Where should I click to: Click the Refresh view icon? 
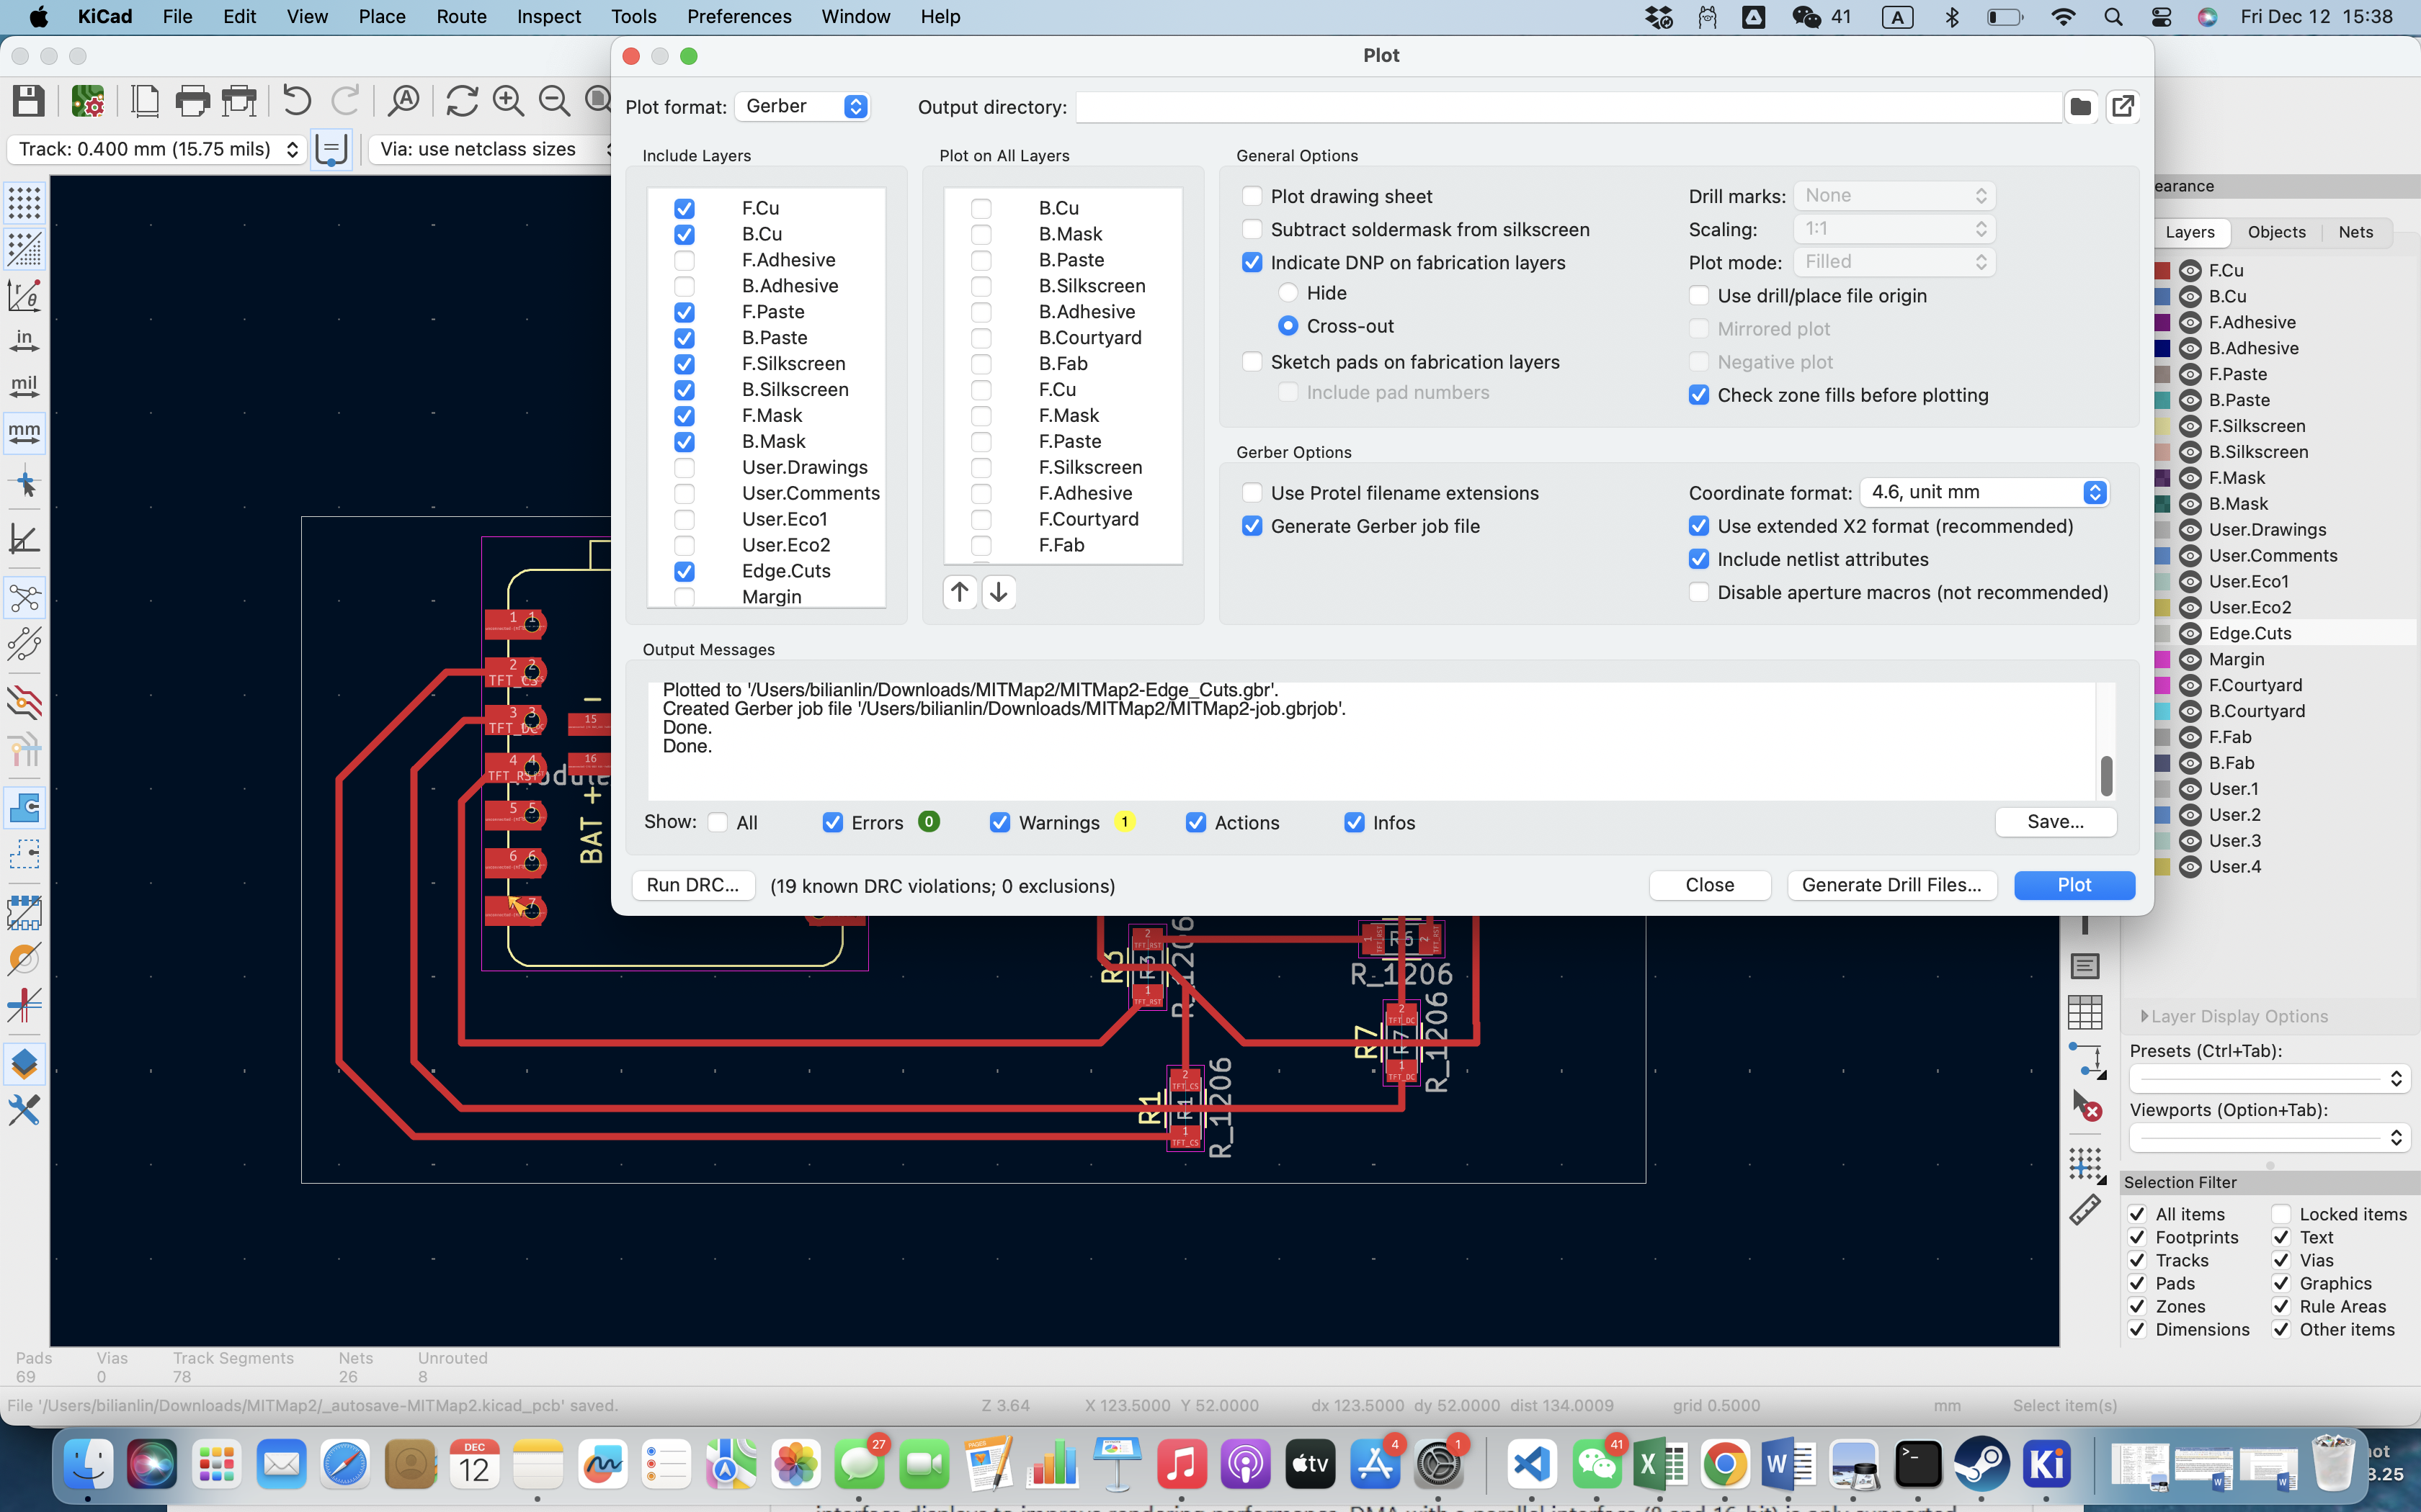click(x=461, y=100)
